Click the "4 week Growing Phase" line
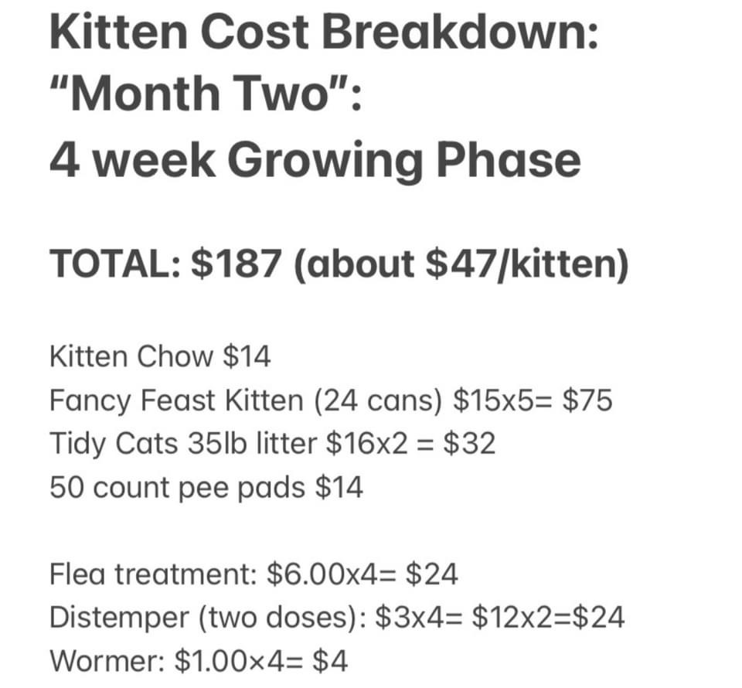Viewport: 742px width, 688px height. click(x=315, y=158)
